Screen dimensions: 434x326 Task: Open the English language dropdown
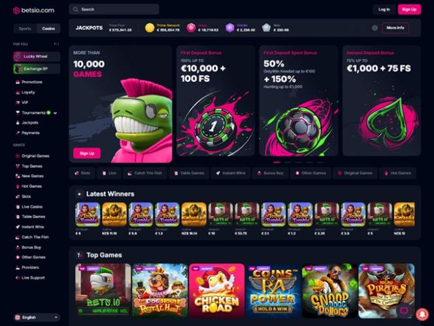pyautogui.click(x=37, y=317)
